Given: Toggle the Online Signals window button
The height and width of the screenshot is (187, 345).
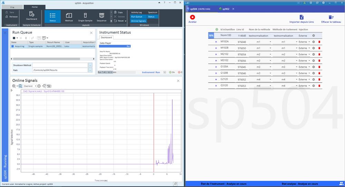Looking at the screenshot, I should click(x=138, y=21).
